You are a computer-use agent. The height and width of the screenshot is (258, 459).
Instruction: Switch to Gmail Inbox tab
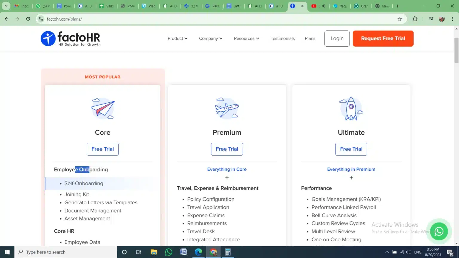tap(21, 6)
